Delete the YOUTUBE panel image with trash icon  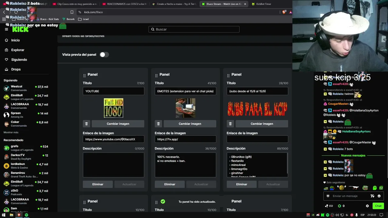[x=86, y=124]
